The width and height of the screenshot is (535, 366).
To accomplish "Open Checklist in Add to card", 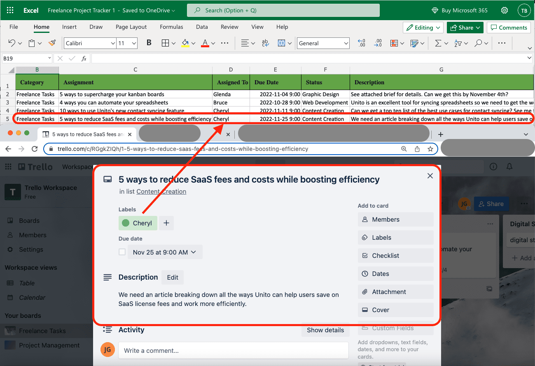I will click(396, 255).
